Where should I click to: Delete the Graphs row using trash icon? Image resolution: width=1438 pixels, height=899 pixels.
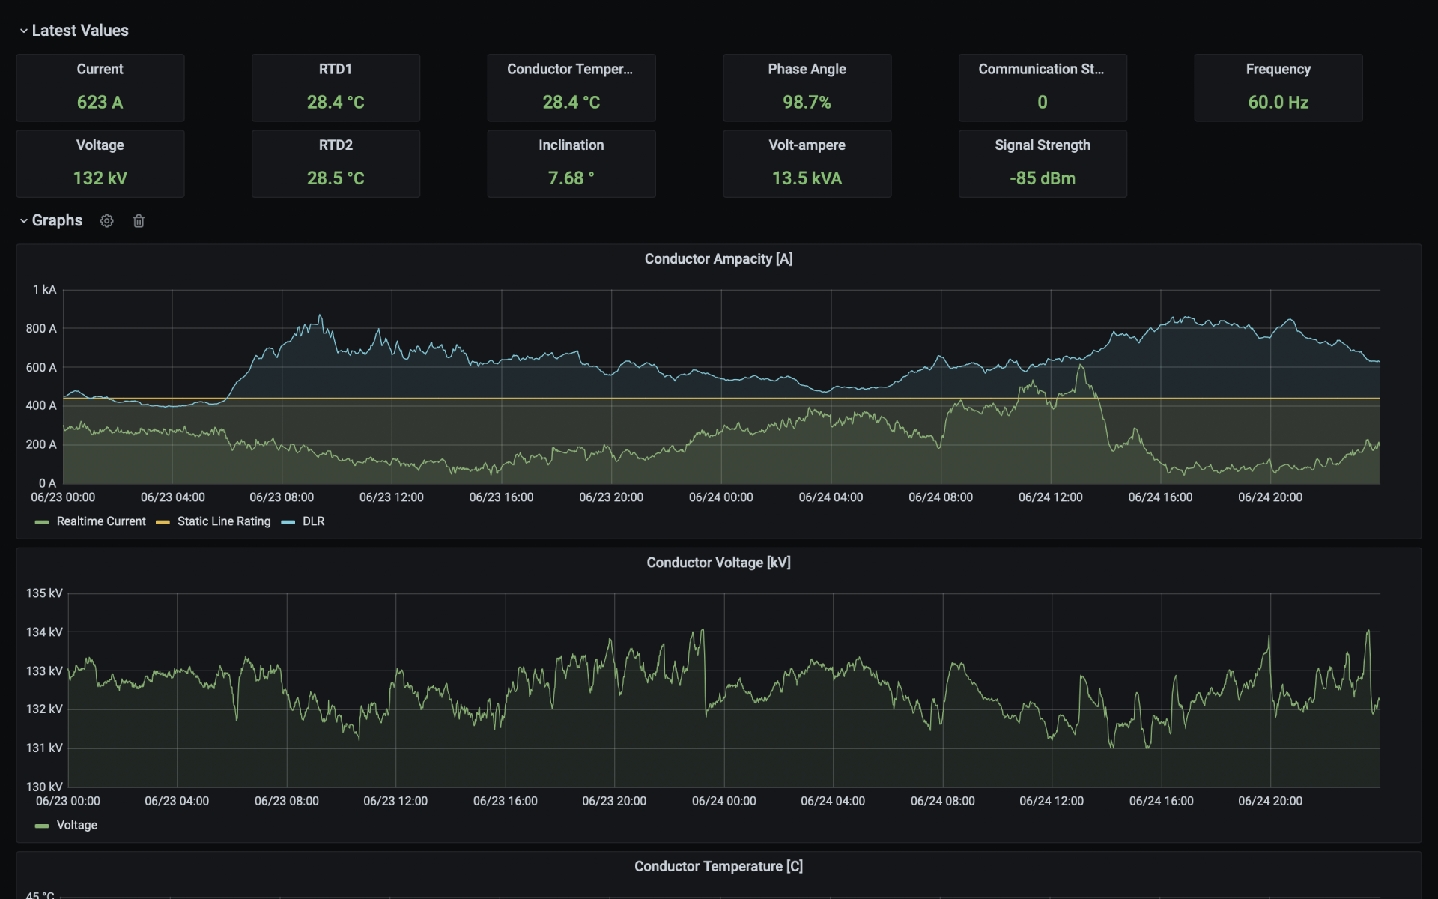click(x=138, y=220)
